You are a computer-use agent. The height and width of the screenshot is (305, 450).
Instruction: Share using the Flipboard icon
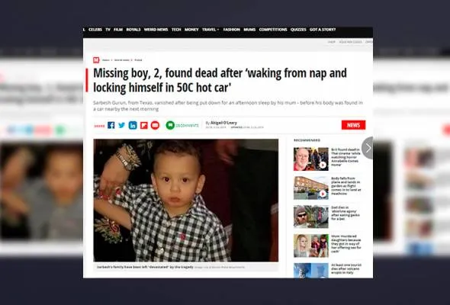point(144,125)
